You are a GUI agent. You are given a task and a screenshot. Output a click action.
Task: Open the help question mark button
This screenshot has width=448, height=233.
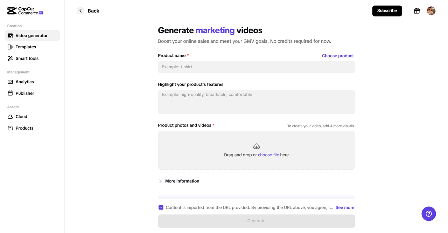tap(429, 214)
